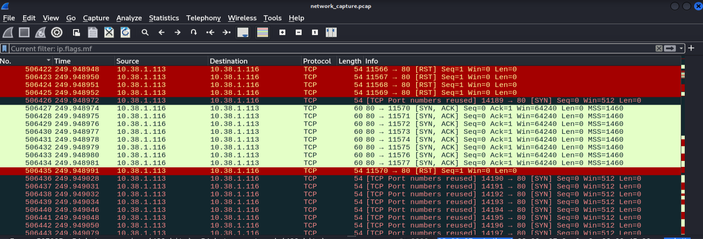Open the Wireless menu
This screenshot has height=239, width=703.
[242, 18]
